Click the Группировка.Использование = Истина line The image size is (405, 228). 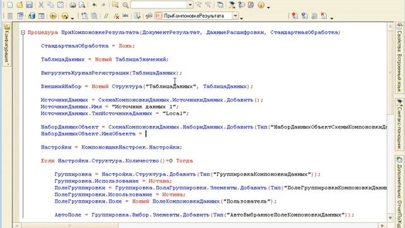pyautogui.click(x=113, y=181)
